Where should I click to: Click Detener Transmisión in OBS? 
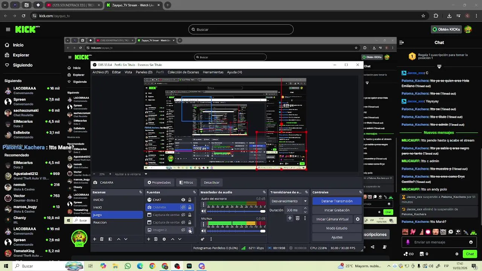(337, 201)
